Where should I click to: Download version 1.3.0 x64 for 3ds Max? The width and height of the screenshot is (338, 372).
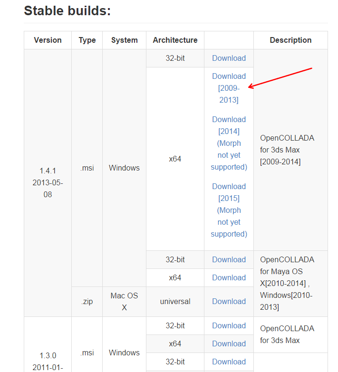pos(229,343)
